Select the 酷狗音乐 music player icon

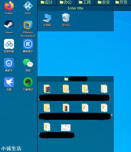pyautogui.click(x=28, y=46)
